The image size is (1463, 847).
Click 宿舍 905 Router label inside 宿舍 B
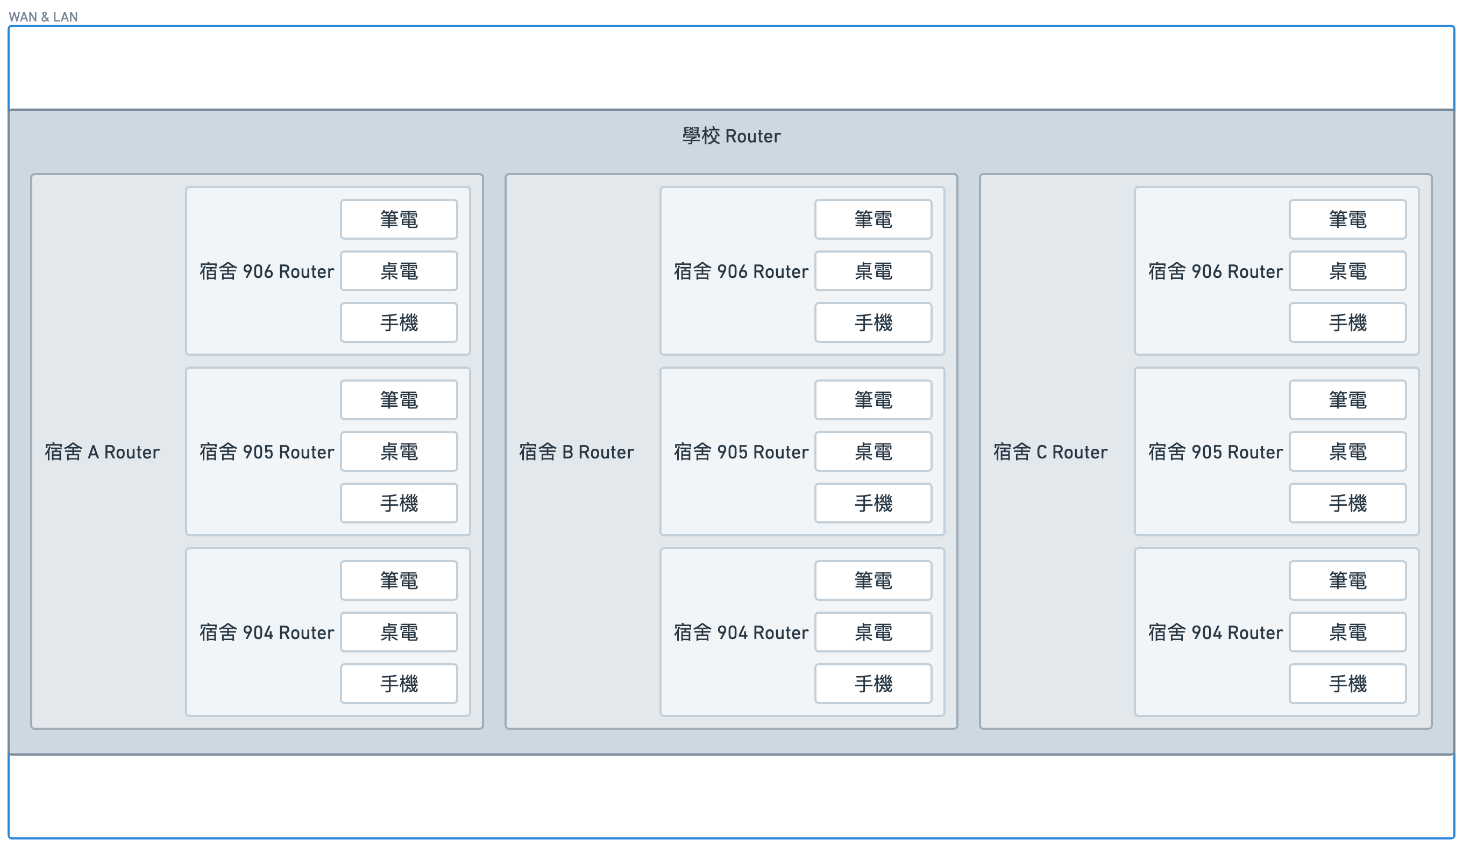(x=741, y=451)
